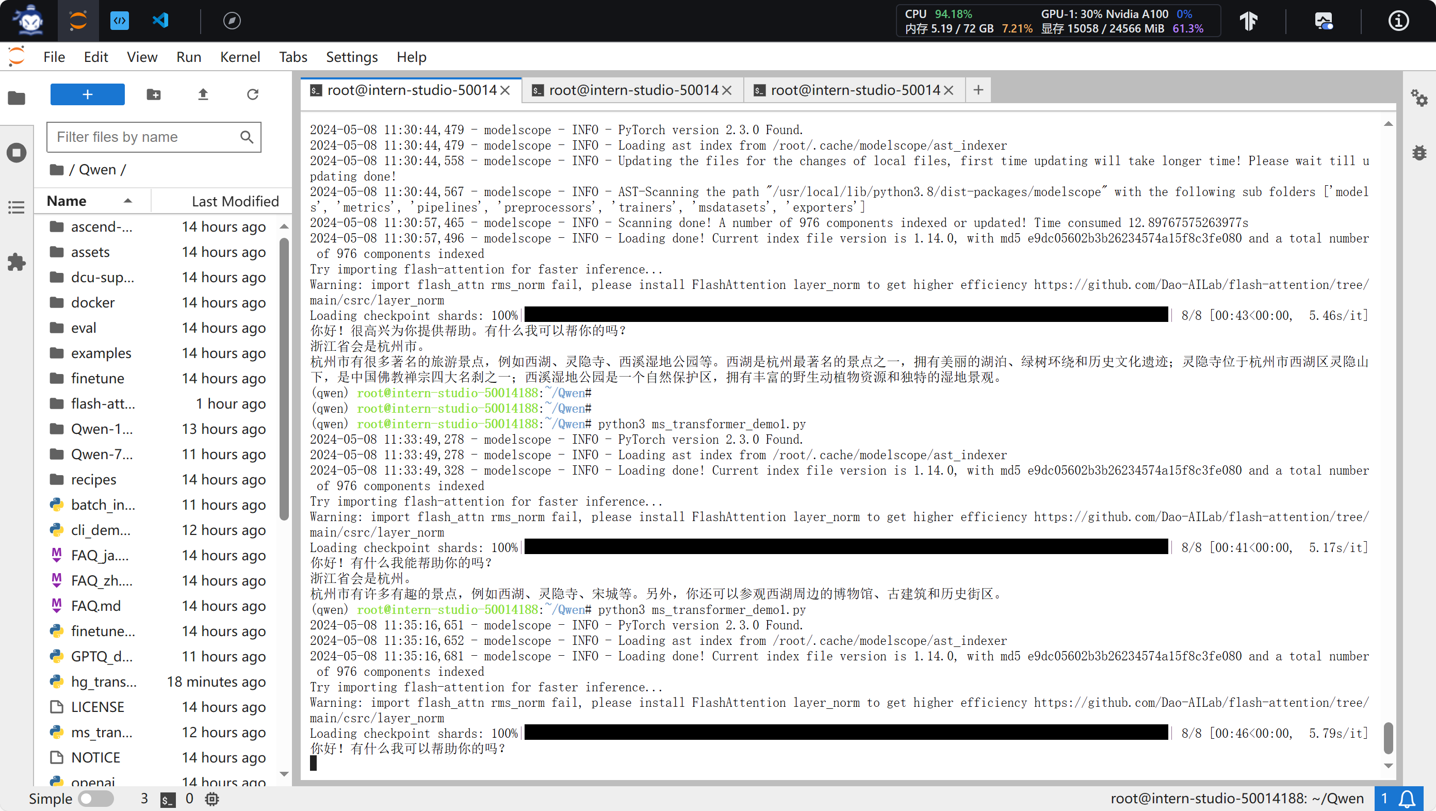Show running terminals and kernels panel
This screenshot has height=811, width=1436.
pyautogui.click(x=17, y=153)
